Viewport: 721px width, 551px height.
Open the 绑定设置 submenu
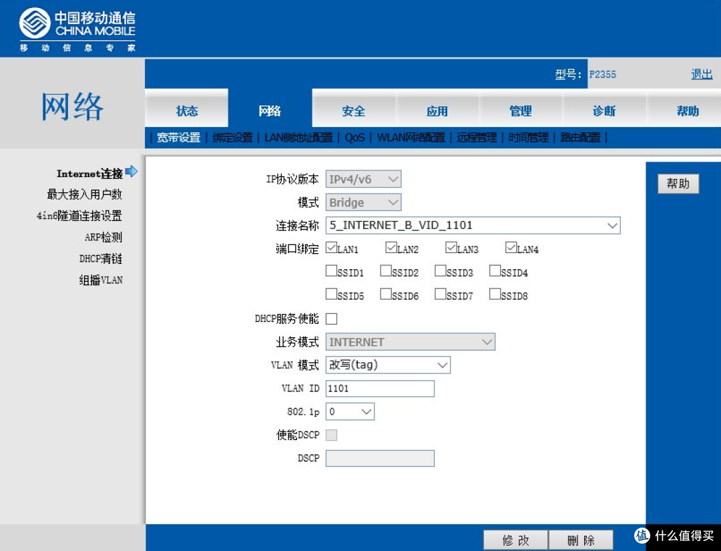[x=233, y=138]
